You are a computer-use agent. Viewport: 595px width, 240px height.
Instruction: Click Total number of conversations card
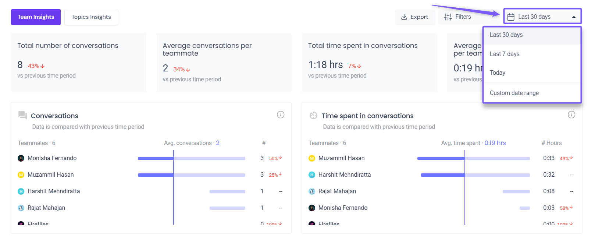(x=78, y=62)
